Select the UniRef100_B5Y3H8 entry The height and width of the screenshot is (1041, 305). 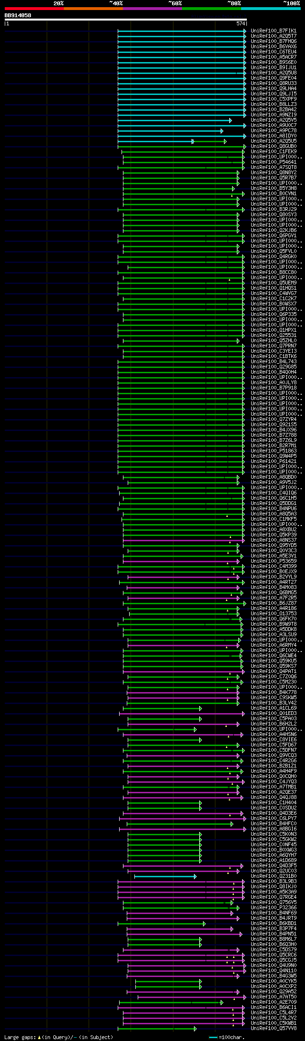click(274, 188)
